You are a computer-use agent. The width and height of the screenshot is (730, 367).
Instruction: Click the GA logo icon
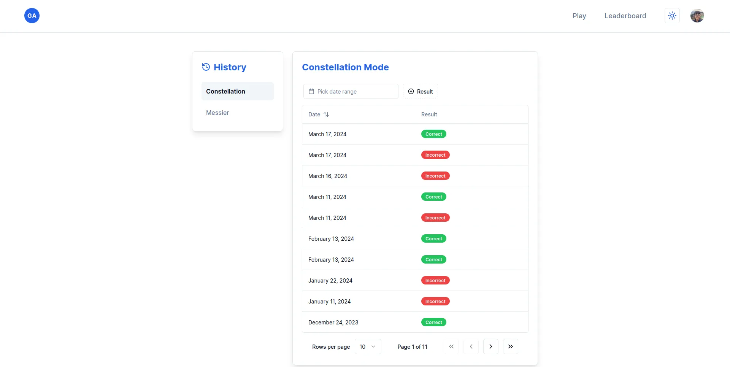coord(32,16)
